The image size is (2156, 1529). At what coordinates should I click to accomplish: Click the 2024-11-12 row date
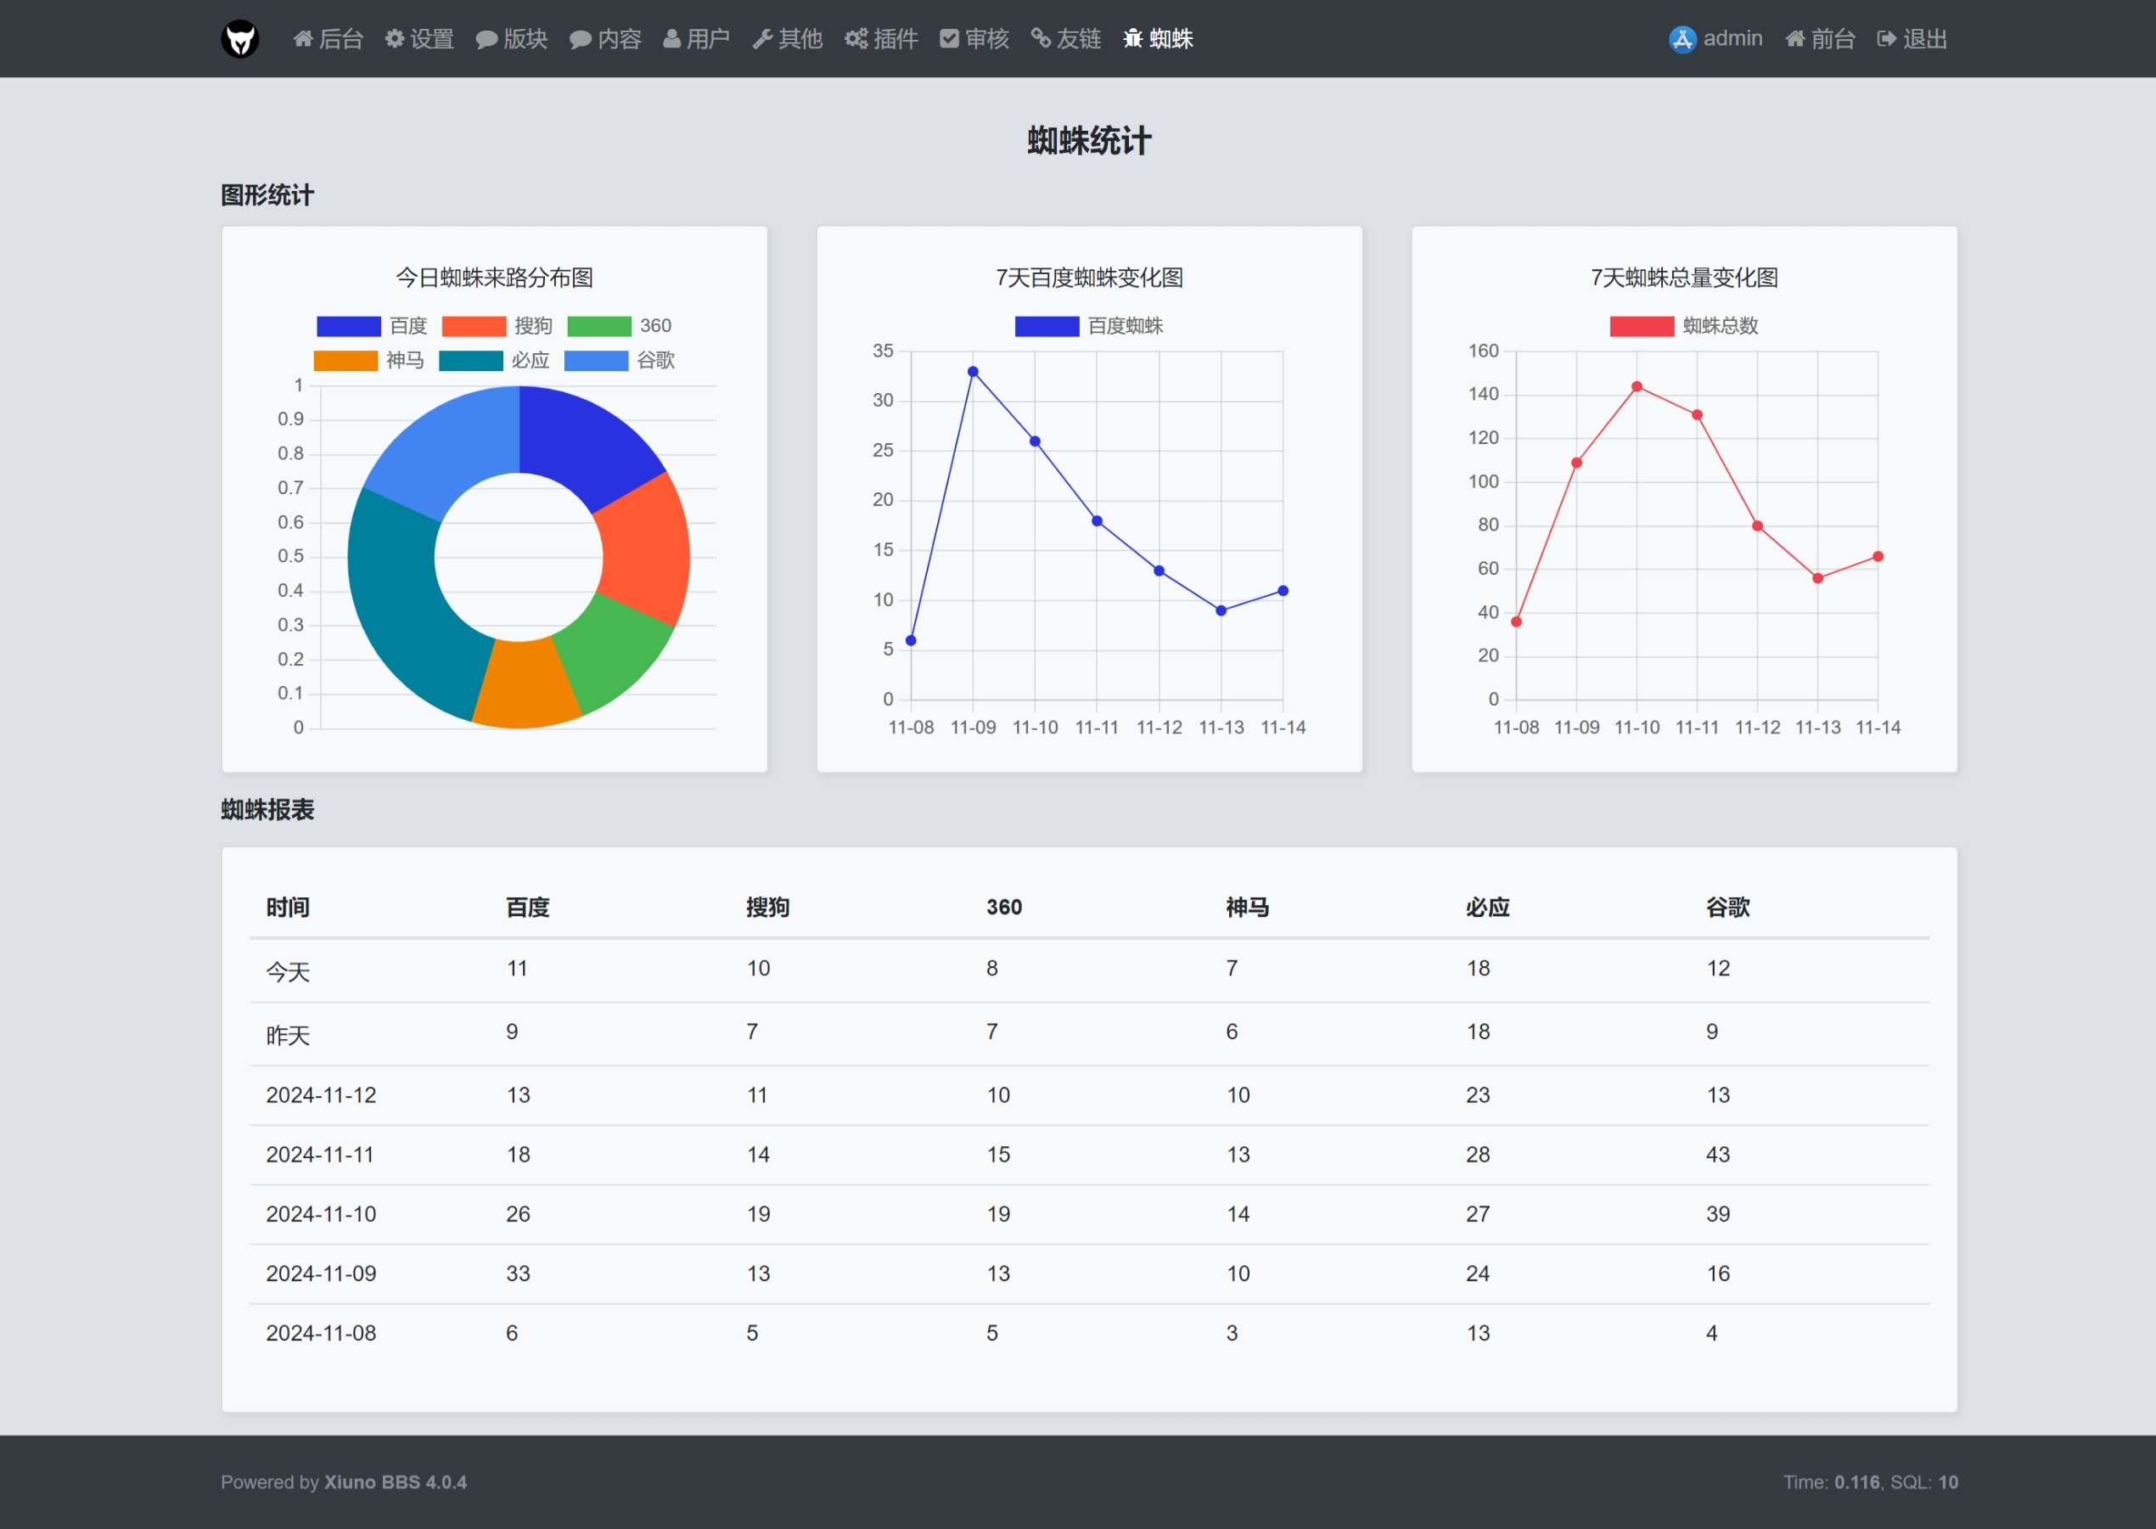point(321,1096)
